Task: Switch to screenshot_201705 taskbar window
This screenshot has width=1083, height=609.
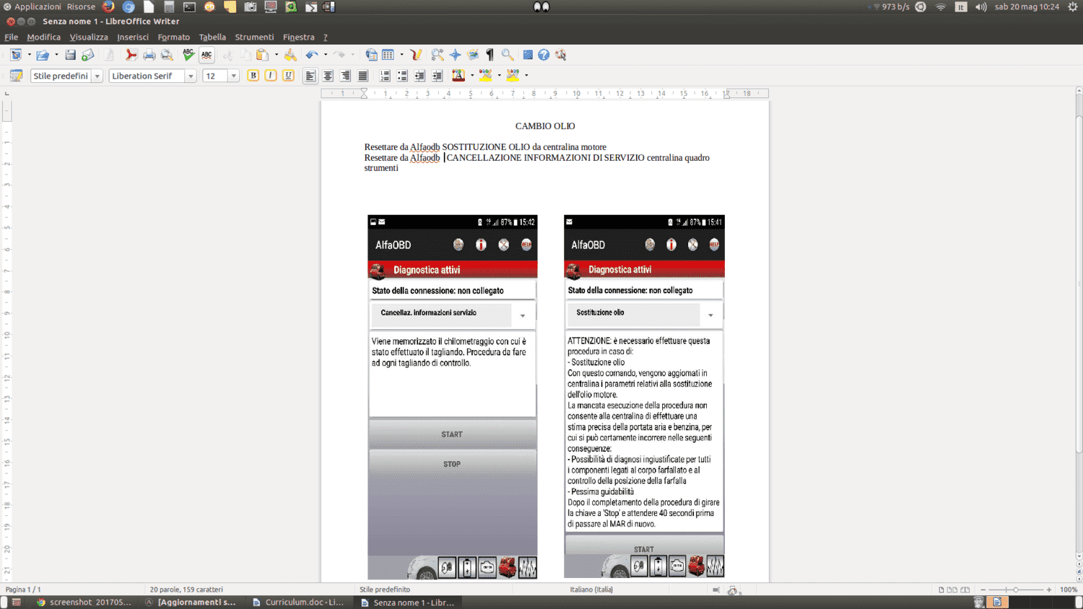Action: (x=84, y=603)
